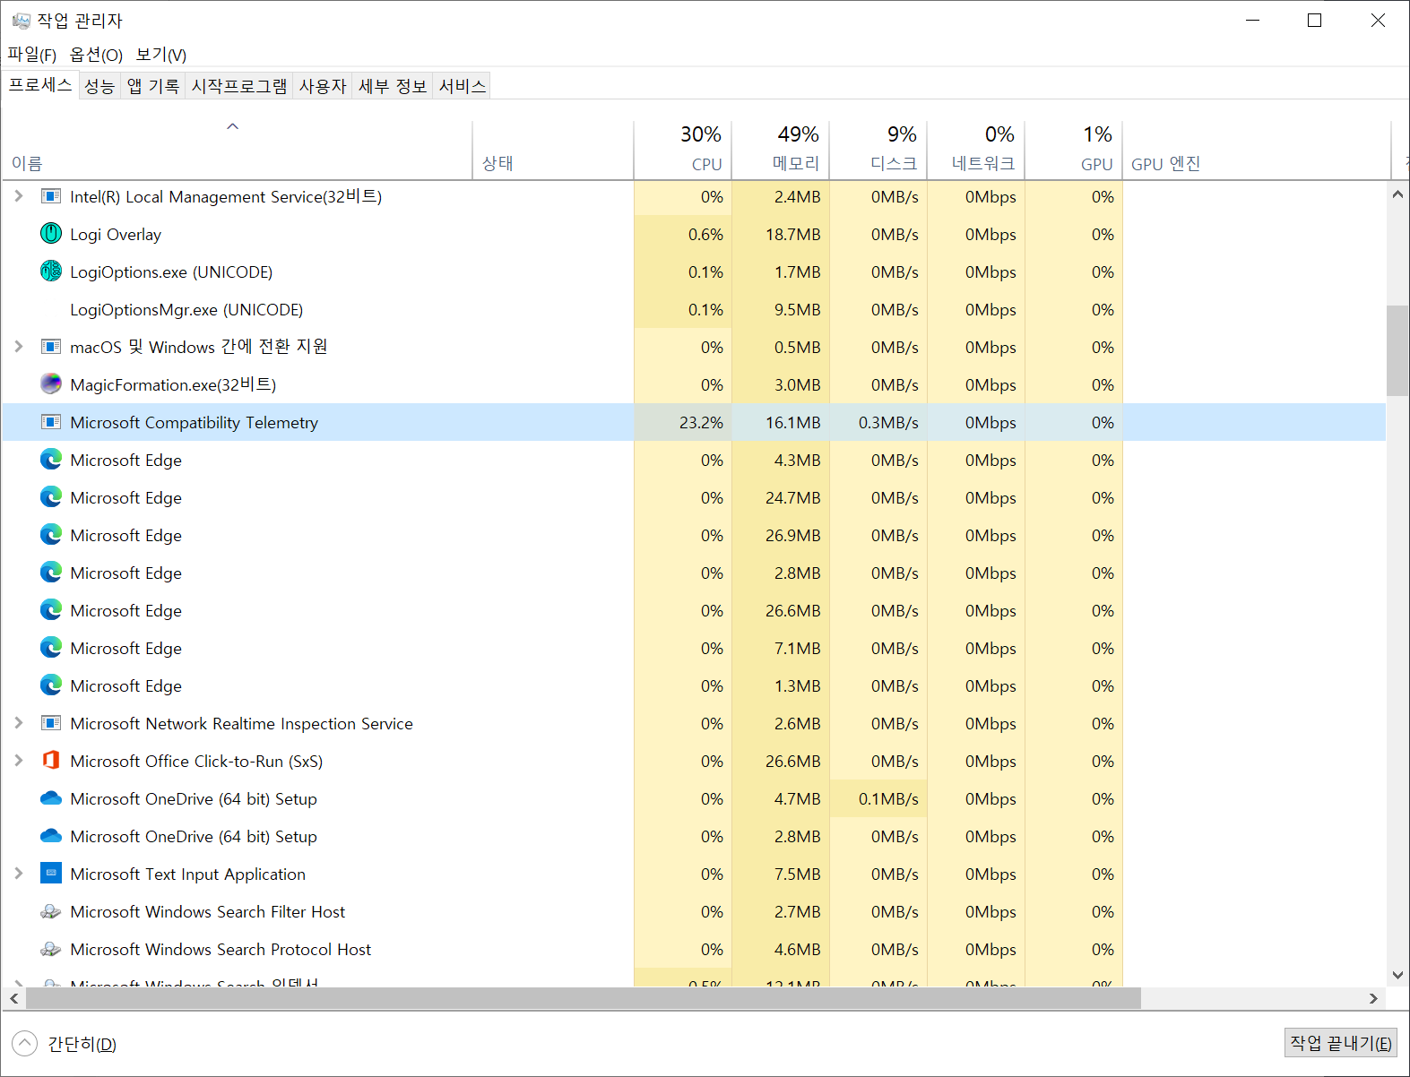Click the LogiOptions.exe (UNICODE) icon

[x=51, y=271]
